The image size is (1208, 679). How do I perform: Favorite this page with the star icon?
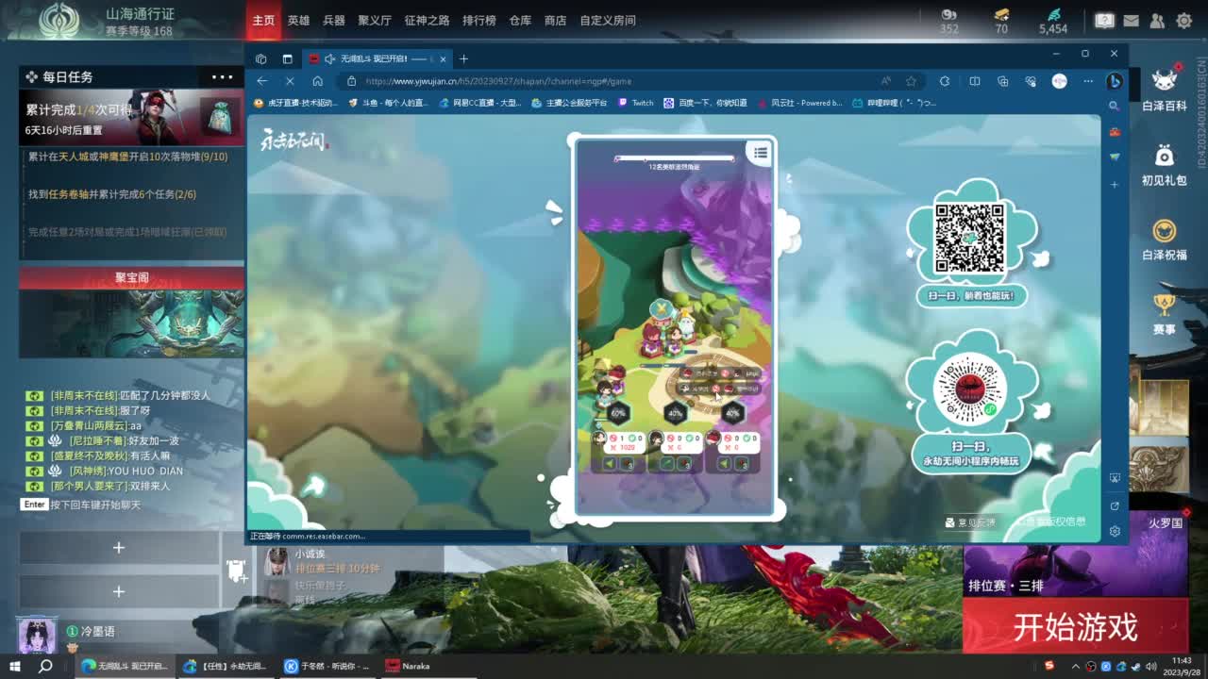tap(911, 81)
